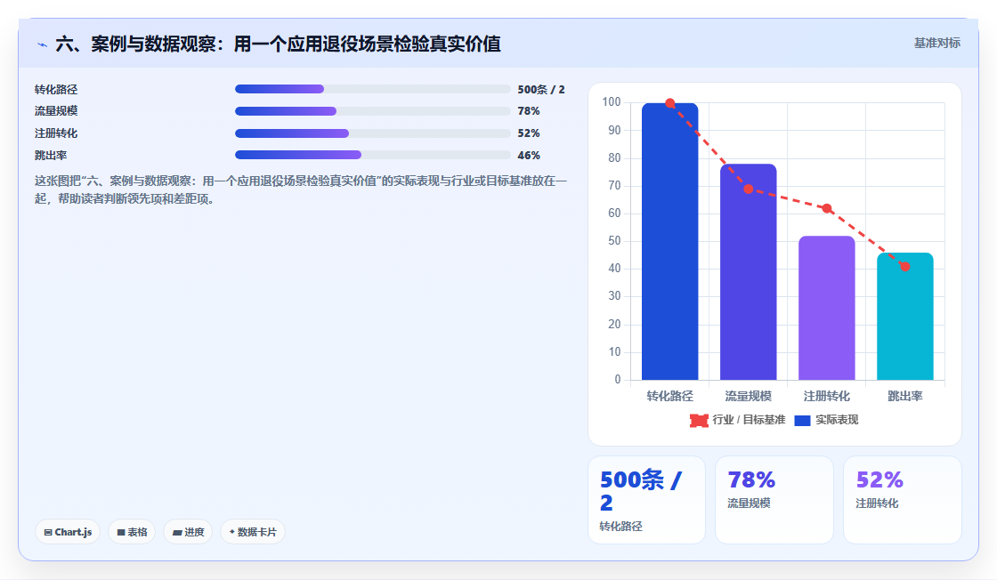
Task: Click the 流量规模 progress bar
Action: (x=373, y=111)
